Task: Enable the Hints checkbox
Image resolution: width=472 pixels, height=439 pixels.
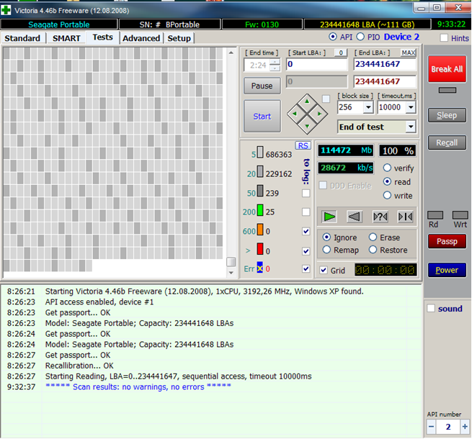Action: pos(444,38)
